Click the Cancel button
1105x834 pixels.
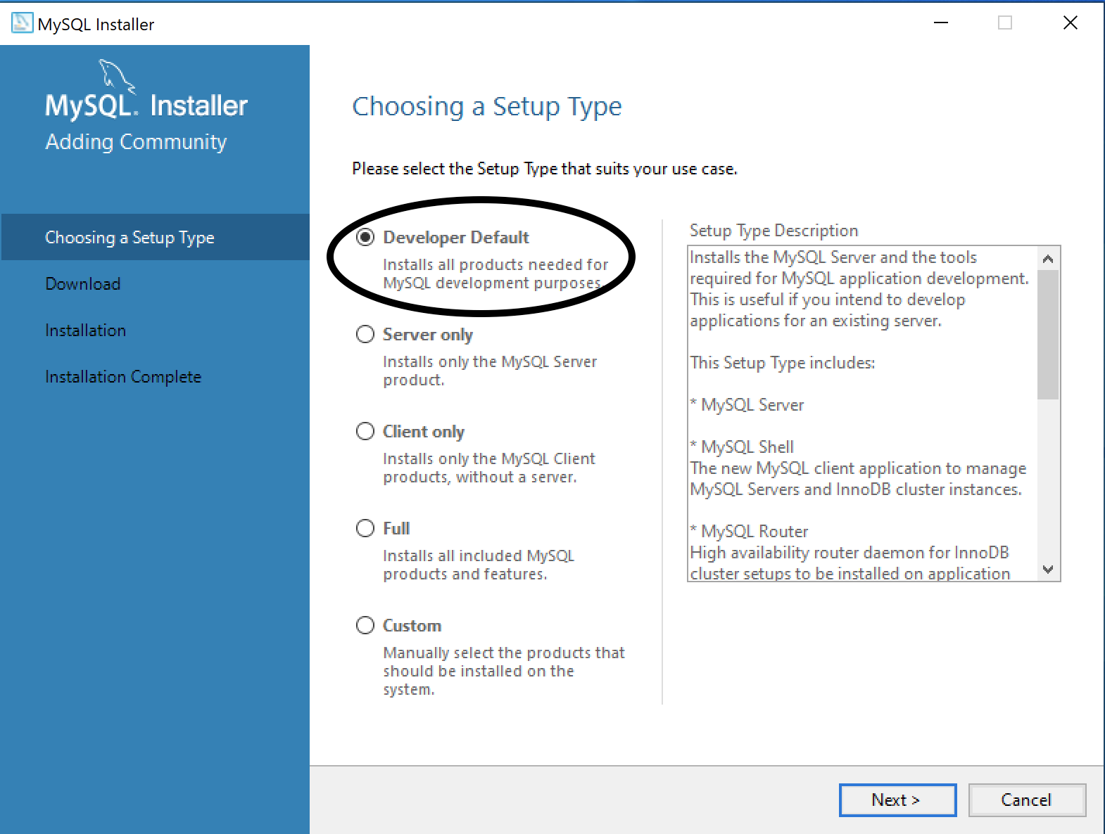pos(1027,800)
